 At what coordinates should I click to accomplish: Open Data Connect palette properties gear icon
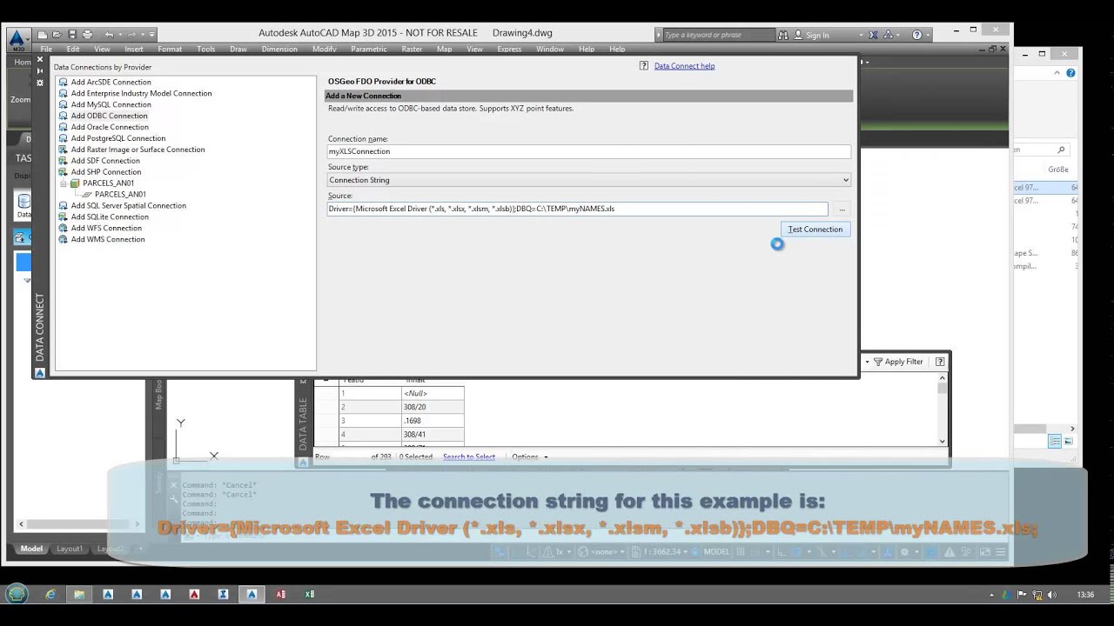tap(39, 83)
